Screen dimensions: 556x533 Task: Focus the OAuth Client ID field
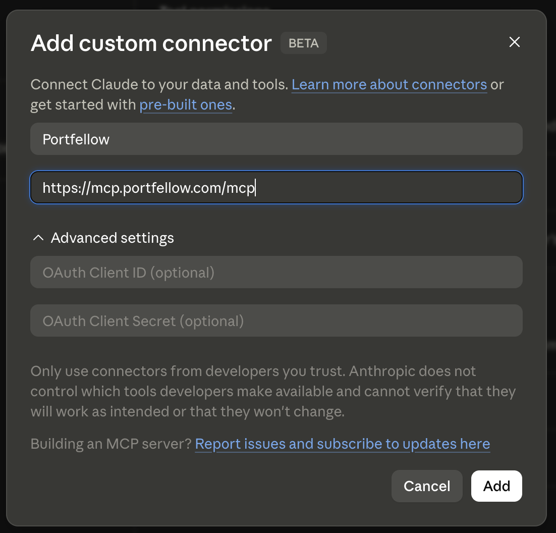coord(276,272)
